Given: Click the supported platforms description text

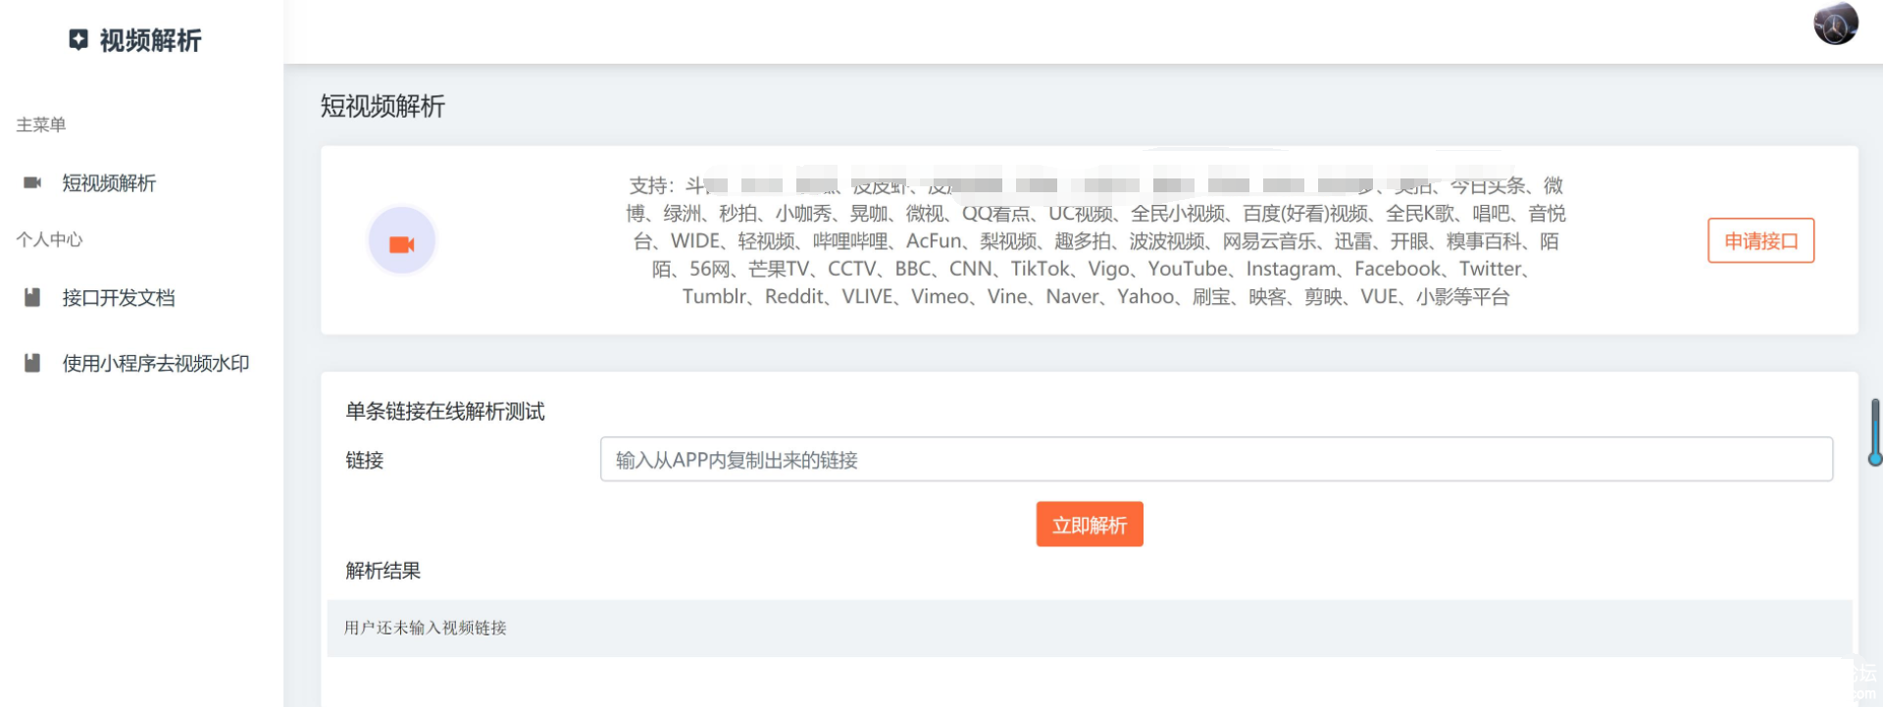Looking at the screenshot, I should click(1095, 240).
